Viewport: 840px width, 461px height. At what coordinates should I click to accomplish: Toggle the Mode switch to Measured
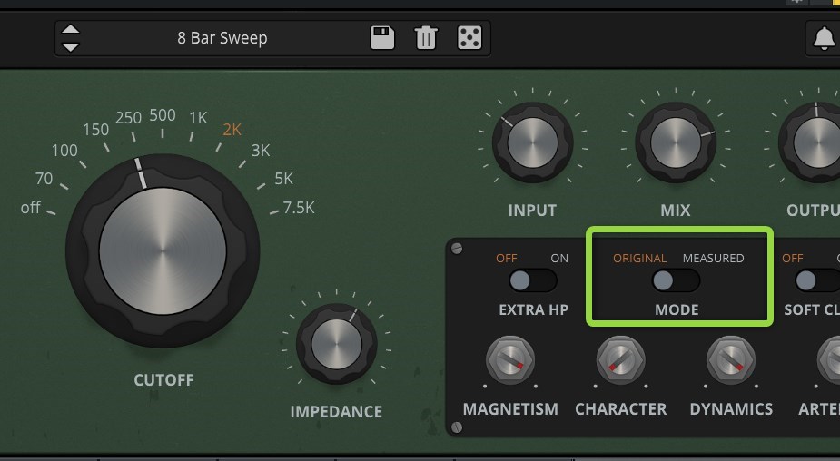[x=677, y=280]
